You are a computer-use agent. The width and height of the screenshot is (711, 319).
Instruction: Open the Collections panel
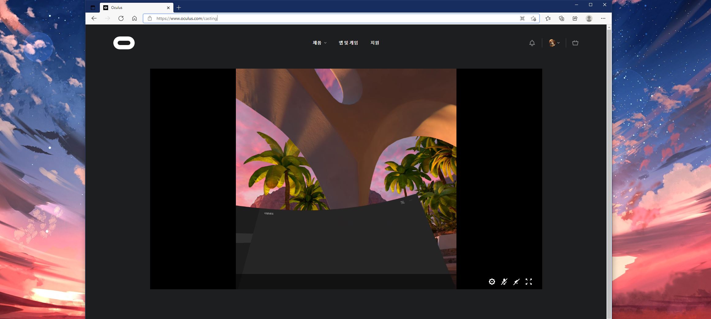point(562,18)
